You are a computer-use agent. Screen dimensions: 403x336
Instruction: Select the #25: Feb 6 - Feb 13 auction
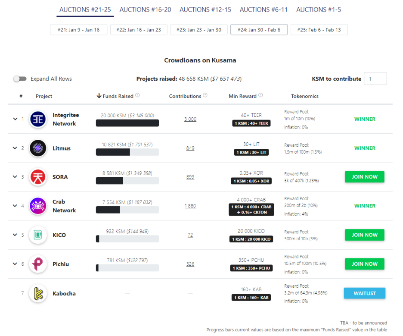319,30
